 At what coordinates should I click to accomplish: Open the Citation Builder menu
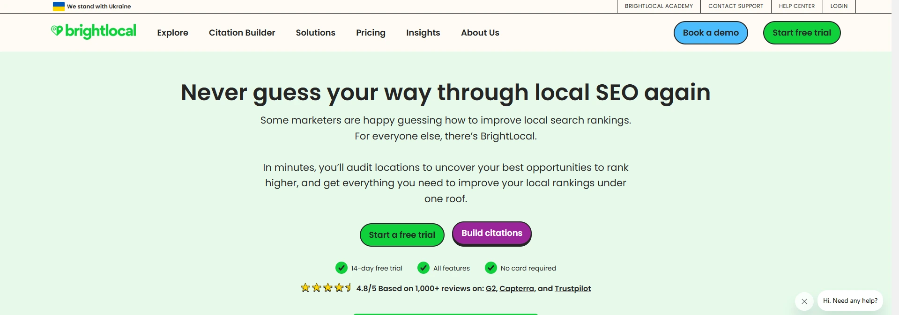tap(242, 33)
